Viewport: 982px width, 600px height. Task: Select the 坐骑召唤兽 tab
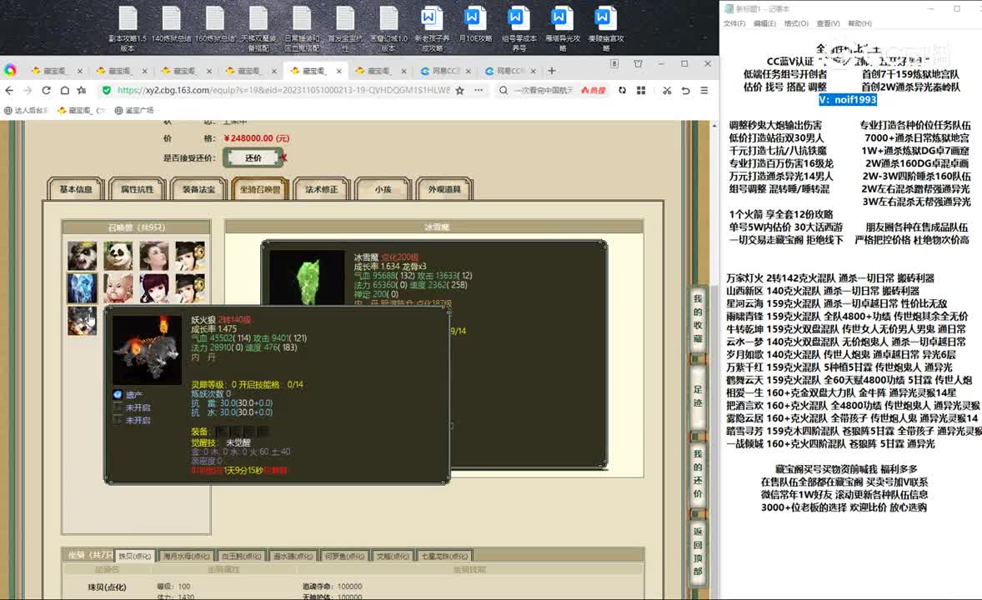(x=260, y=189)
